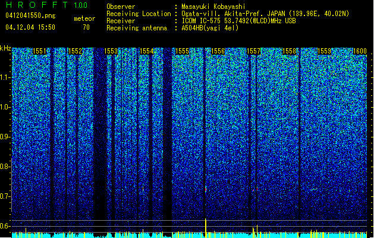Screen dimensions: 374x238
Task: Click the 1551 time marker
Action: (x=39, y=51)
